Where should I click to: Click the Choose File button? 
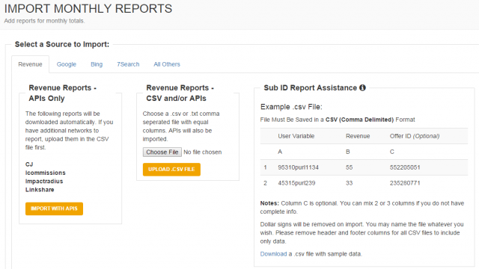(162, 152)
